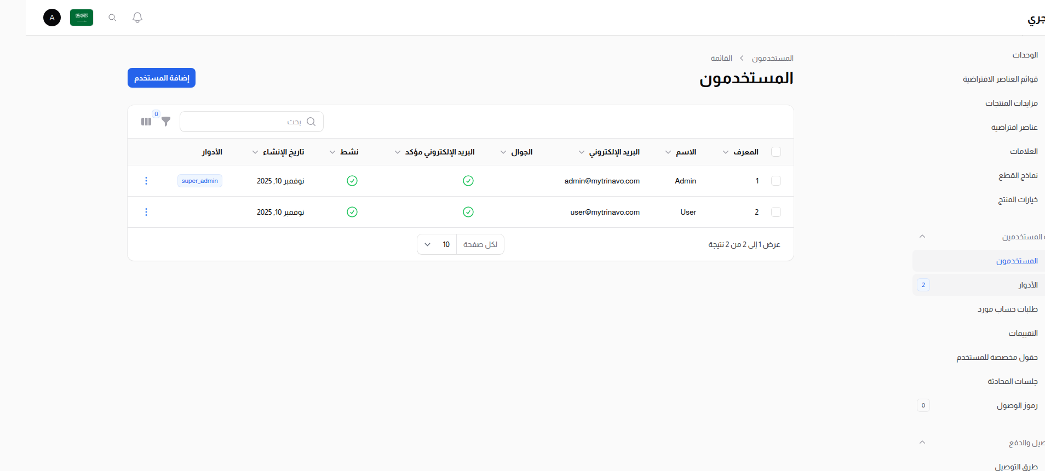The height and width of the screenshot is (471, 1045).
Task: Click the إضافة المستخدم button
Action: (x=162, y=78)
